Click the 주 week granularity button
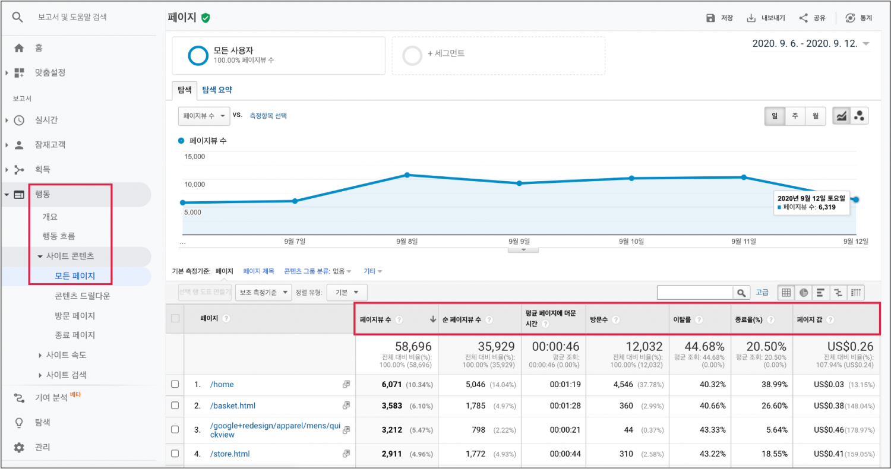This screenshot has width=891, height=469. pos(795,116)
